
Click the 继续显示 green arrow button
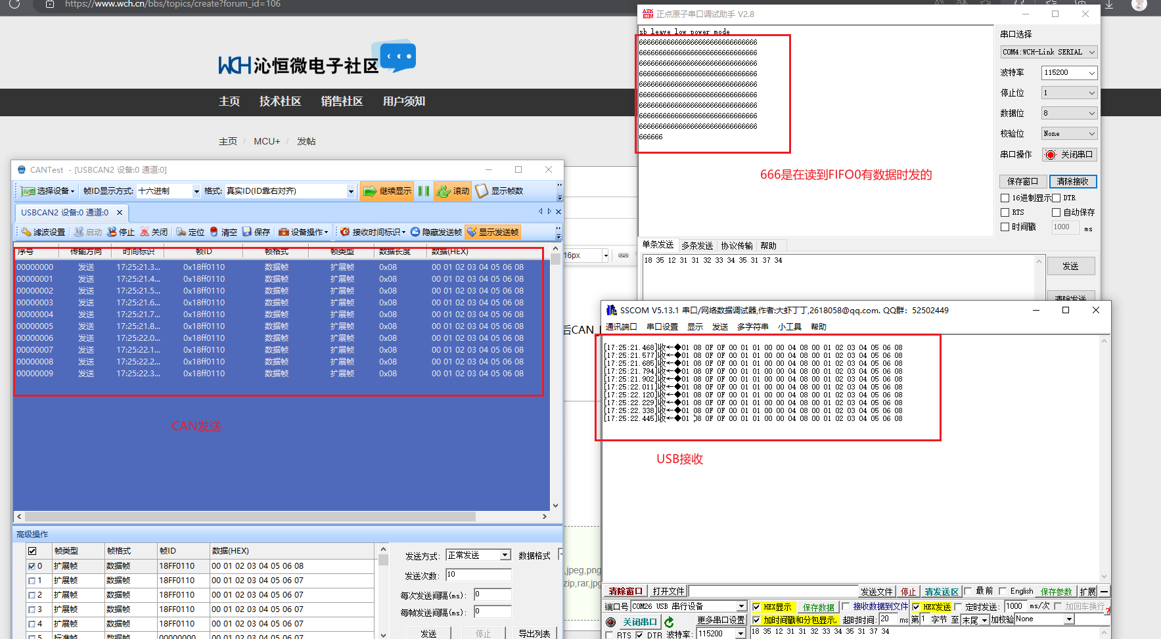click(x=387, y=191)
